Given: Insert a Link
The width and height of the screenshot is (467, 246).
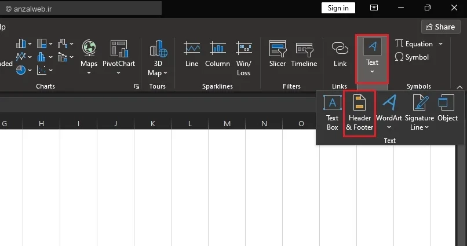Looking at the screenshot, I should (x=340, y=54).
